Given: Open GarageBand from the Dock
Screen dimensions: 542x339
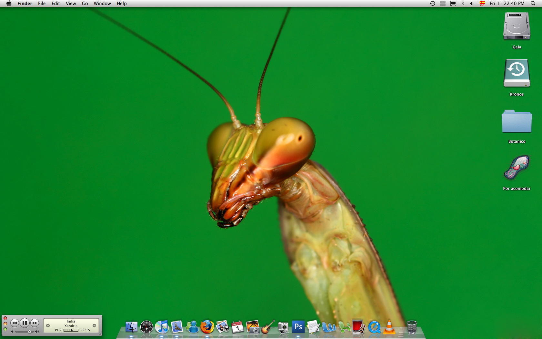Looking at the screenshot, I should click(x=268, y=327).
